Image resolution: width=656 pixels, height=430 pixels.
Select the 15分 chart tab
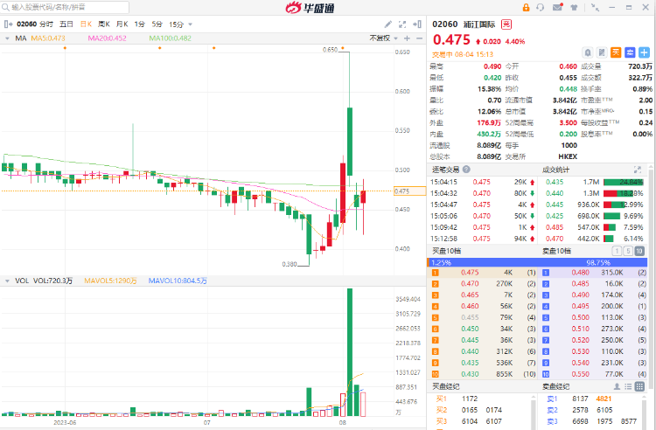tap(176, 24)
